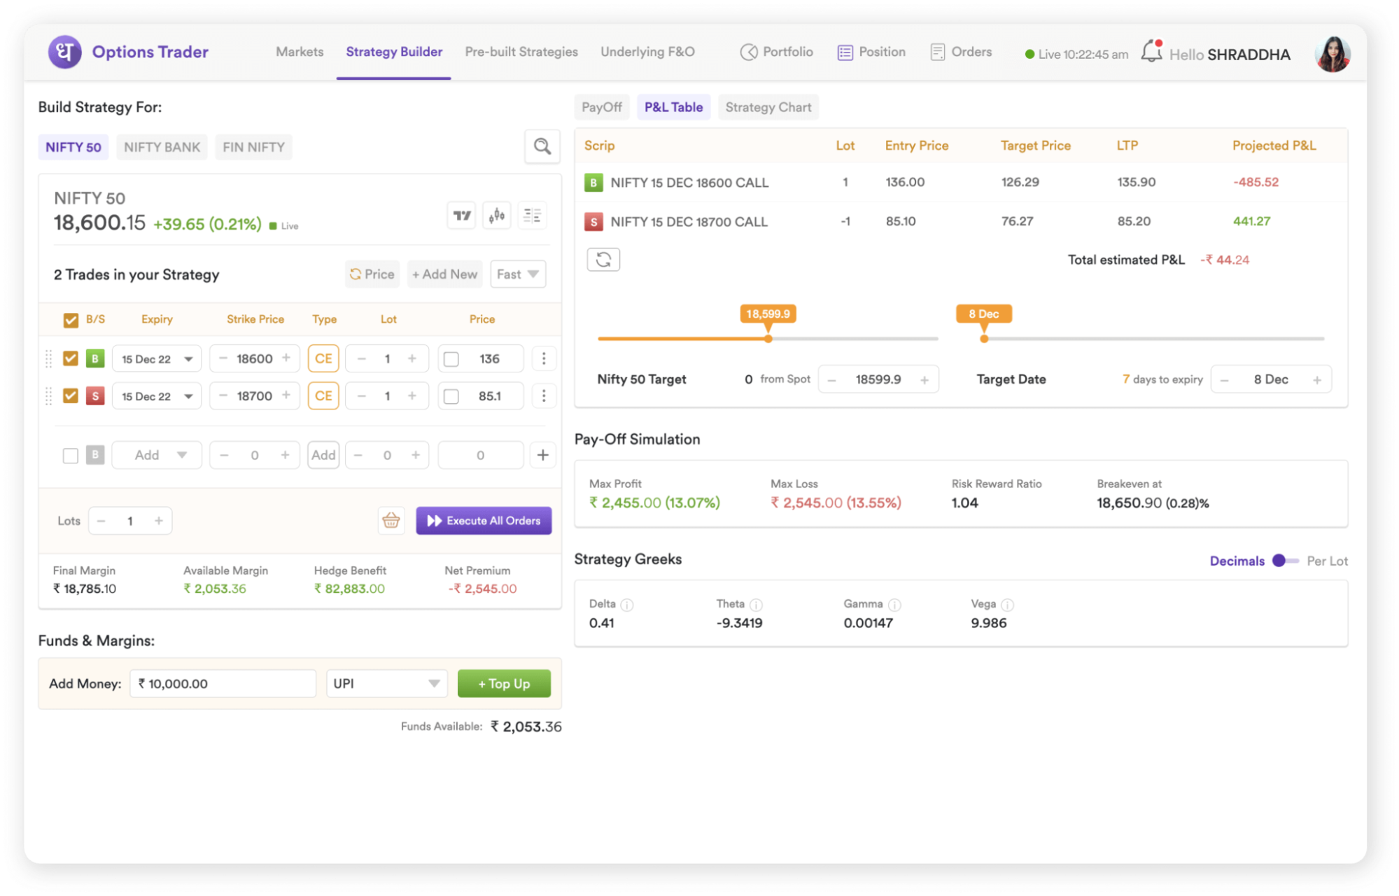Image resolution: width=1399 pixels, height=896 pixels.
Task: Open the TradingView chart icon
Action: [x=461, y=216]
